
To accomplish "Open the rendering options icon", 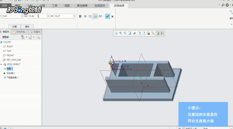I will (x=134, y=33).
